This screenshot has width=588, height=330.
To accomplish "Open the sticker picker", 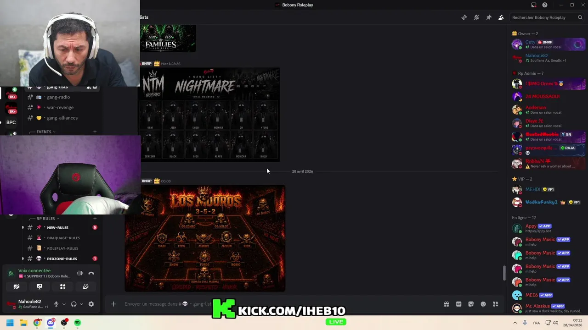I will pos(471,304).
